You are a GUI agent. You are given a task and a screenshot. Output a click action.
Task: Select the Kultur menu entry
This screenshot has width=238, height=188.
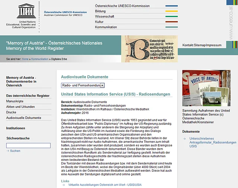click(x=99, y=22)
